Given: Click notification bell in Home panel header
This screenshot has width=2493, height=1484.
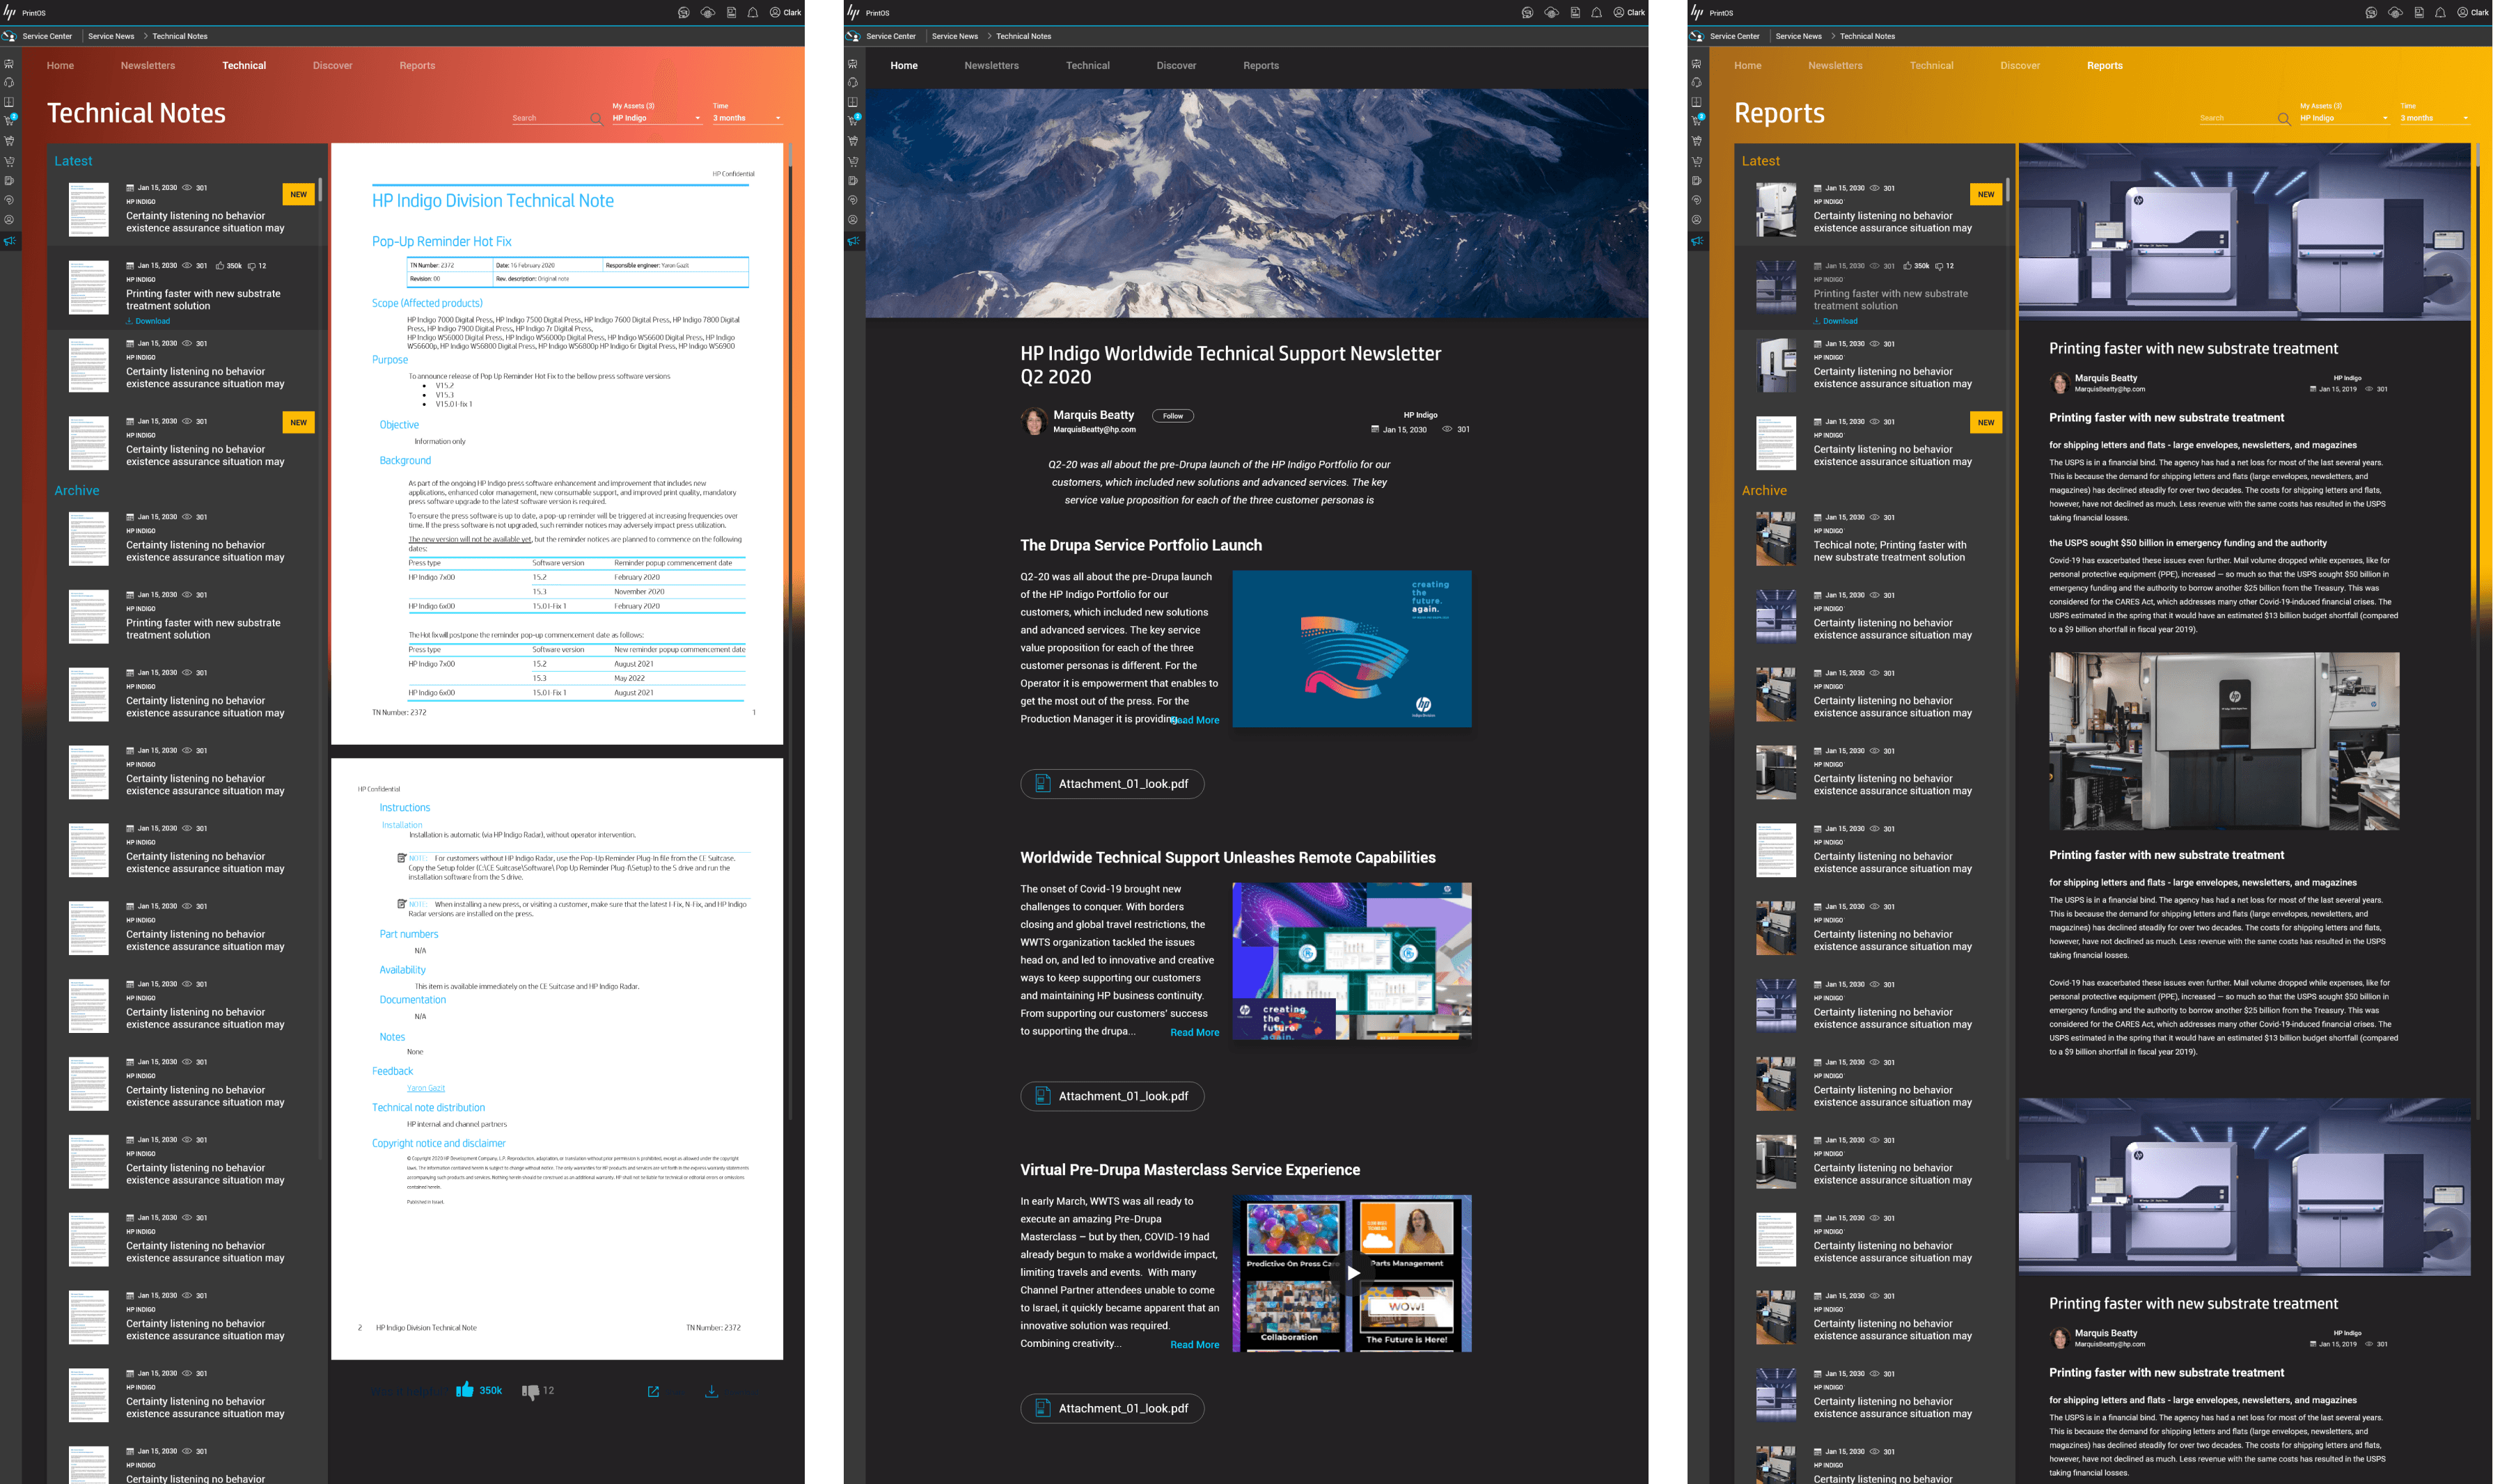Looking at the screenshot, I should 1596,13.
